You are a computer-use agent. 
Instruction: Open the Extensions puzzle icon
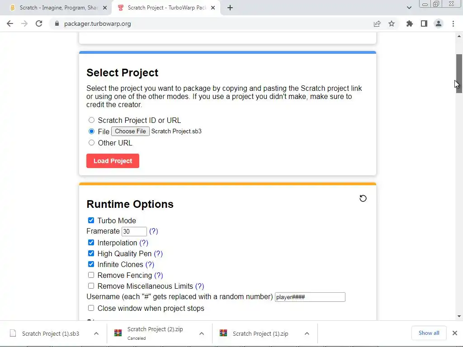[410, 23]
